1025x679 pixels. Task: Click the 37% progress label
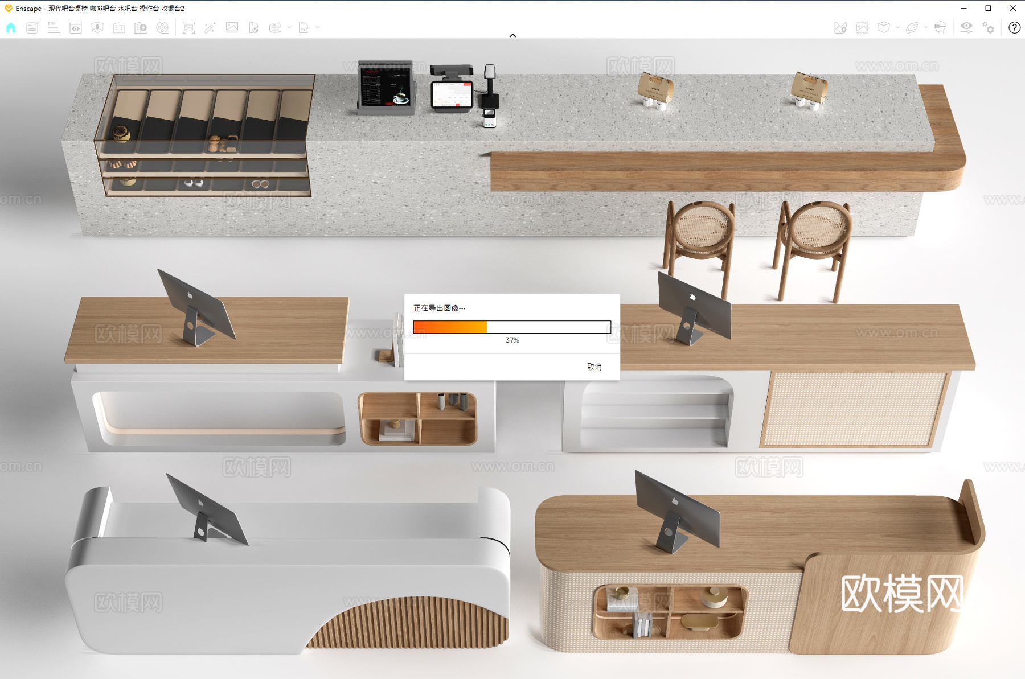(x=512, y=340)
